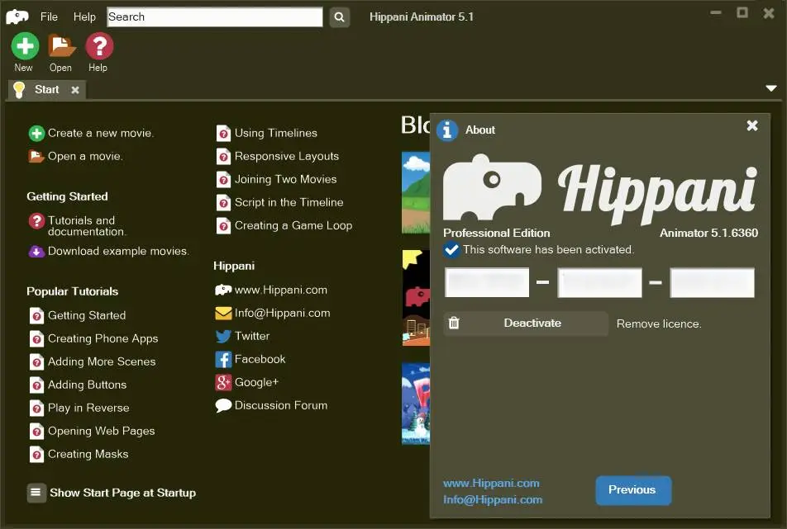The image size is (787, 529).
Task: Click the envelope icon for Info@Hippani.com on Start page
Action: point(223,313)
